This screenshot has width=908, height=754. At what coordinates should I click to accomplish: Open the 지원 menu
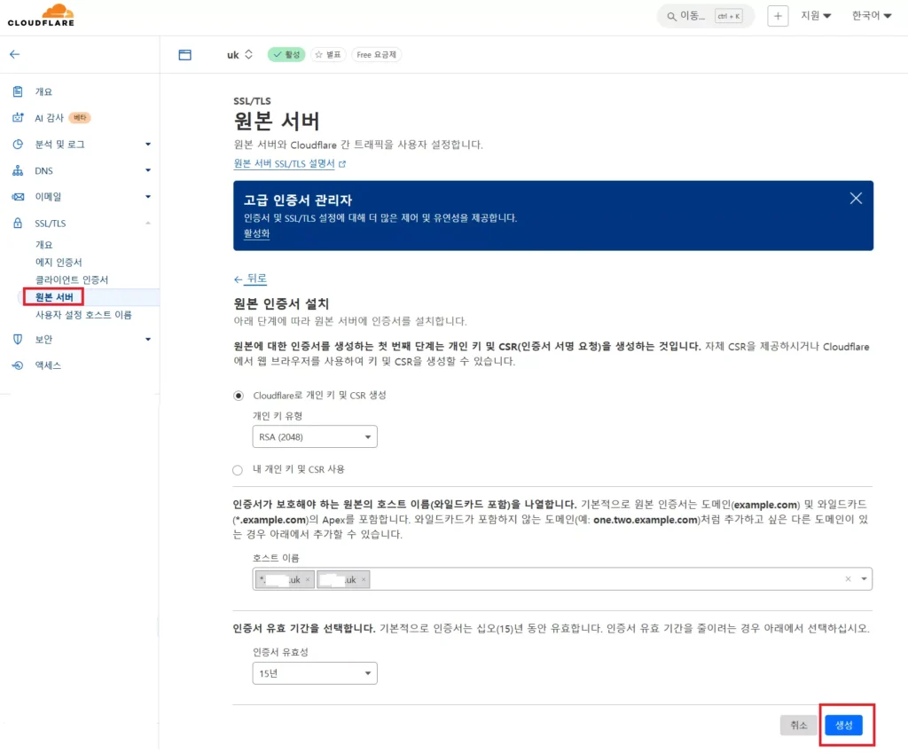[816, 16]
